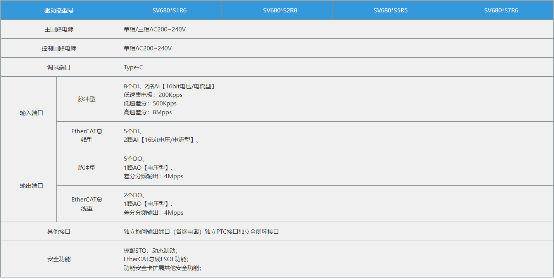The width and height of the screenshot is (554, 279).
Task: Select the SV680*S1R6 model column header
Action: [169, 10]
